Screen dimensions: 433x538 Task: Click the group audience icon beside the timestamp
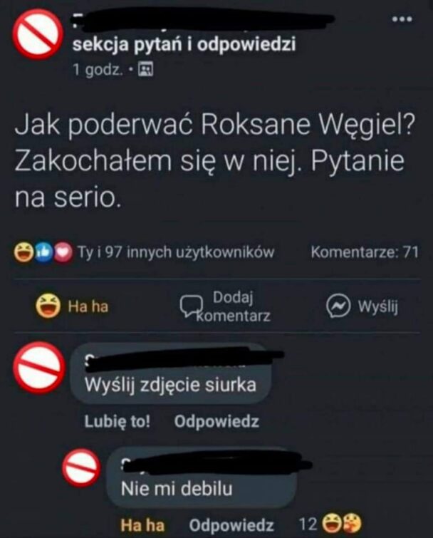(x=145, y=70)
